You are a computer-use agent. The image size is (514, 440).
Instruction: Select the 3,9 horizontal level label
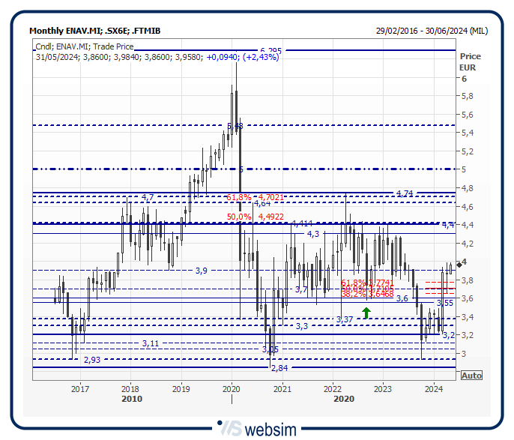(x=202, y=270)
